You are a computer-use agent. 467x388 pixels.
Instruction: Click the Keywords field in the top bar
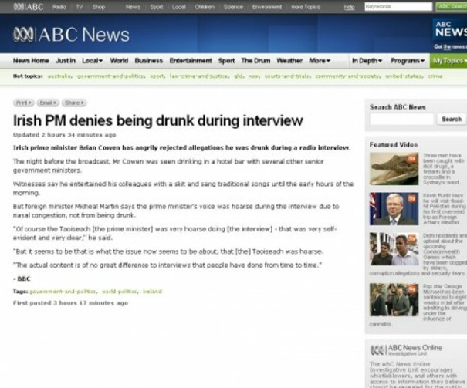[x=398, y=6]
